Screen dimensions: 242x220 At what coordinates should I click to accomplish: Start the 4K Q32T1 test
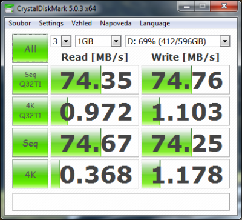pyautogui.click(x=30, y=111)
